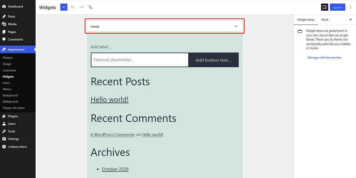356x178 pixels.
Task: Click the Settings sliders icon
Action: pyautogui.click(x=4, y=139)
